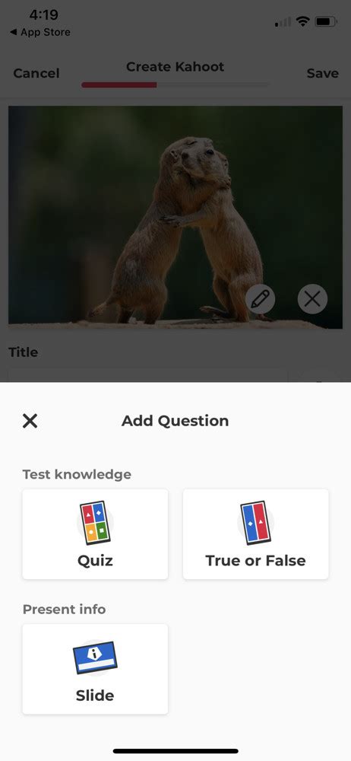This screenshot has height=761, width=351.
Task: Tap the pencil icon on cover image
Action: click(261, 299)
